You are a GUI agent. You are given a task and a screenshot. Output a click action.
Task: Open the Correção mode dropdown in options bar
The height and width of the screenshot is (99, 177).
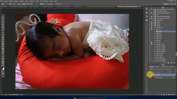pos(27,4)
